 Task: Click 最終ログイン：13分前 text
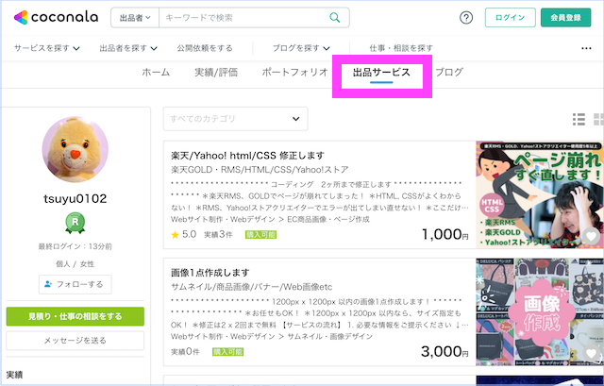coord(75,246)
